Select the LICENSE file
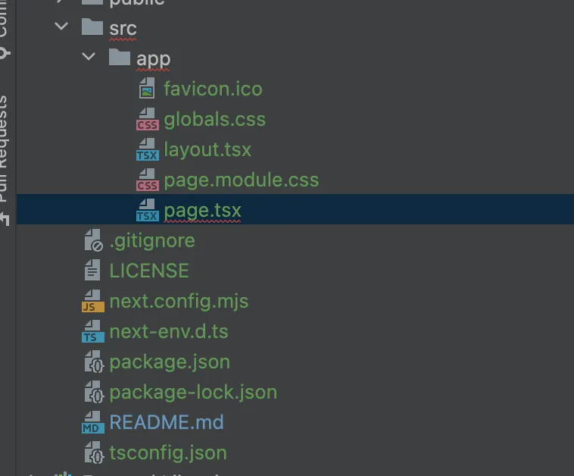Image resolution: width=574 pixels, height=476 pixels. point(149,271)
